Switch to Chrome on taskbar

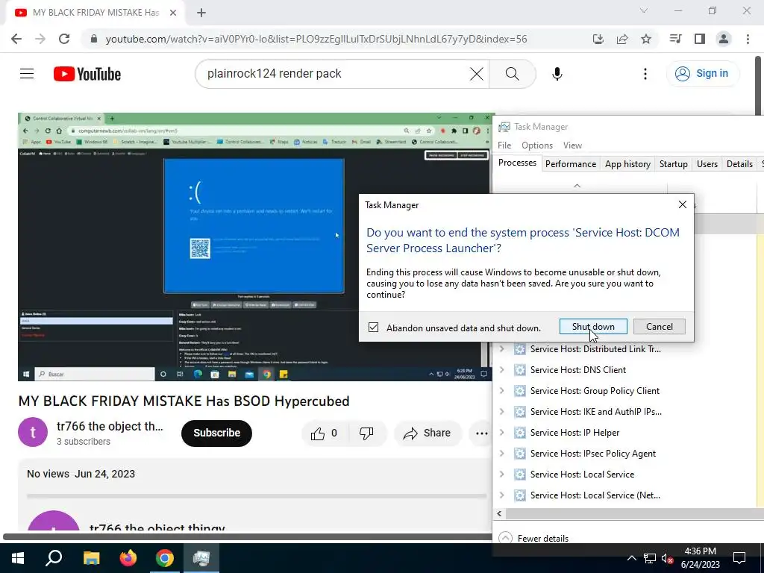165,558
